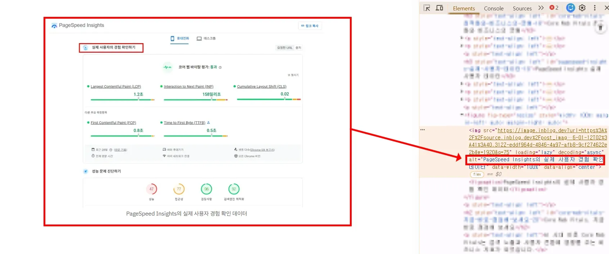Image resolution: width=609 pixels, height=254 pixels.
Task: Click the 47 performance score gauge
Action: pyautogui.click(x=152, y=189)
